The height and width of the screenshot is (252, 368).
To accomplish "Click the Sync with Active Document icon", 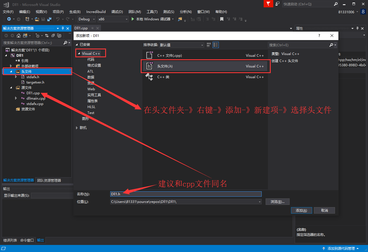I will click(x=47, y=36).
